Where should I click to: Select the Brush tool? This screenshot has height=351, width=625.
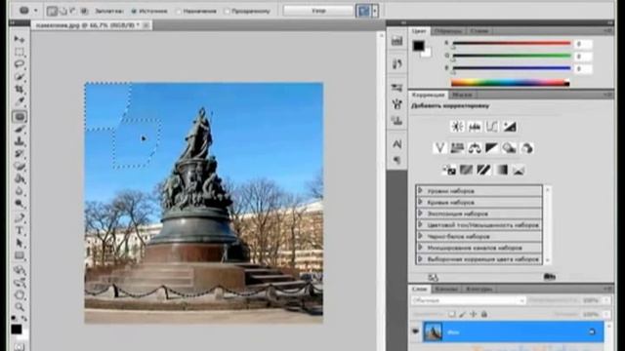tap(20, 130)
